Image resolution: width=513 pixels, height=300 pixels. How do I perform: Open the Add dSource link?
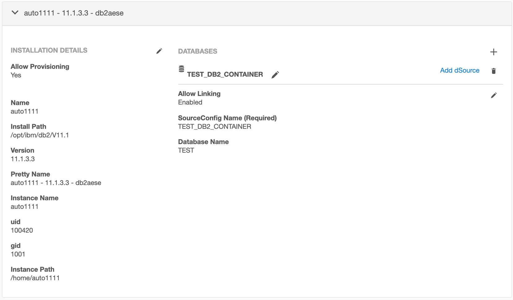(459, 71)
